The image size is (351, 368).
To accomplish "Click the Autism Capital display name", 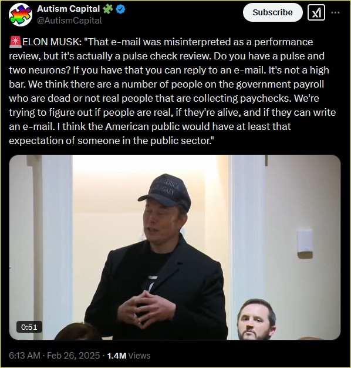I will [69, 9].
